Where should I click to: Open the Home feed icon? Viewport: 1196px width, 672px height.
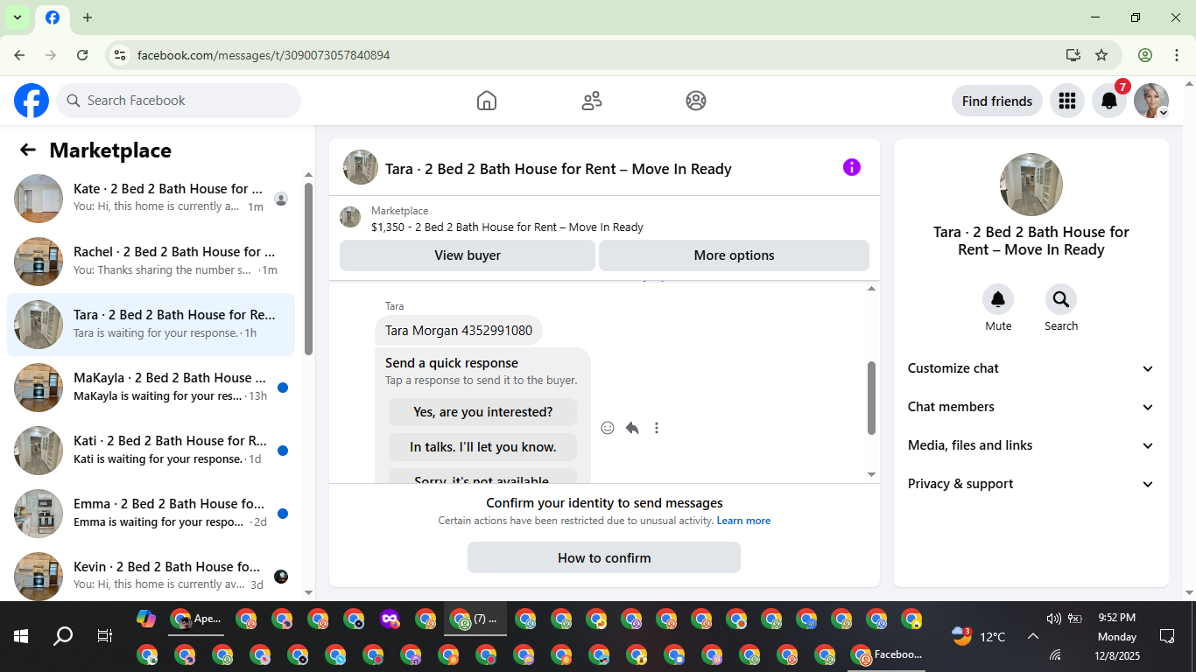coord(487,101)
